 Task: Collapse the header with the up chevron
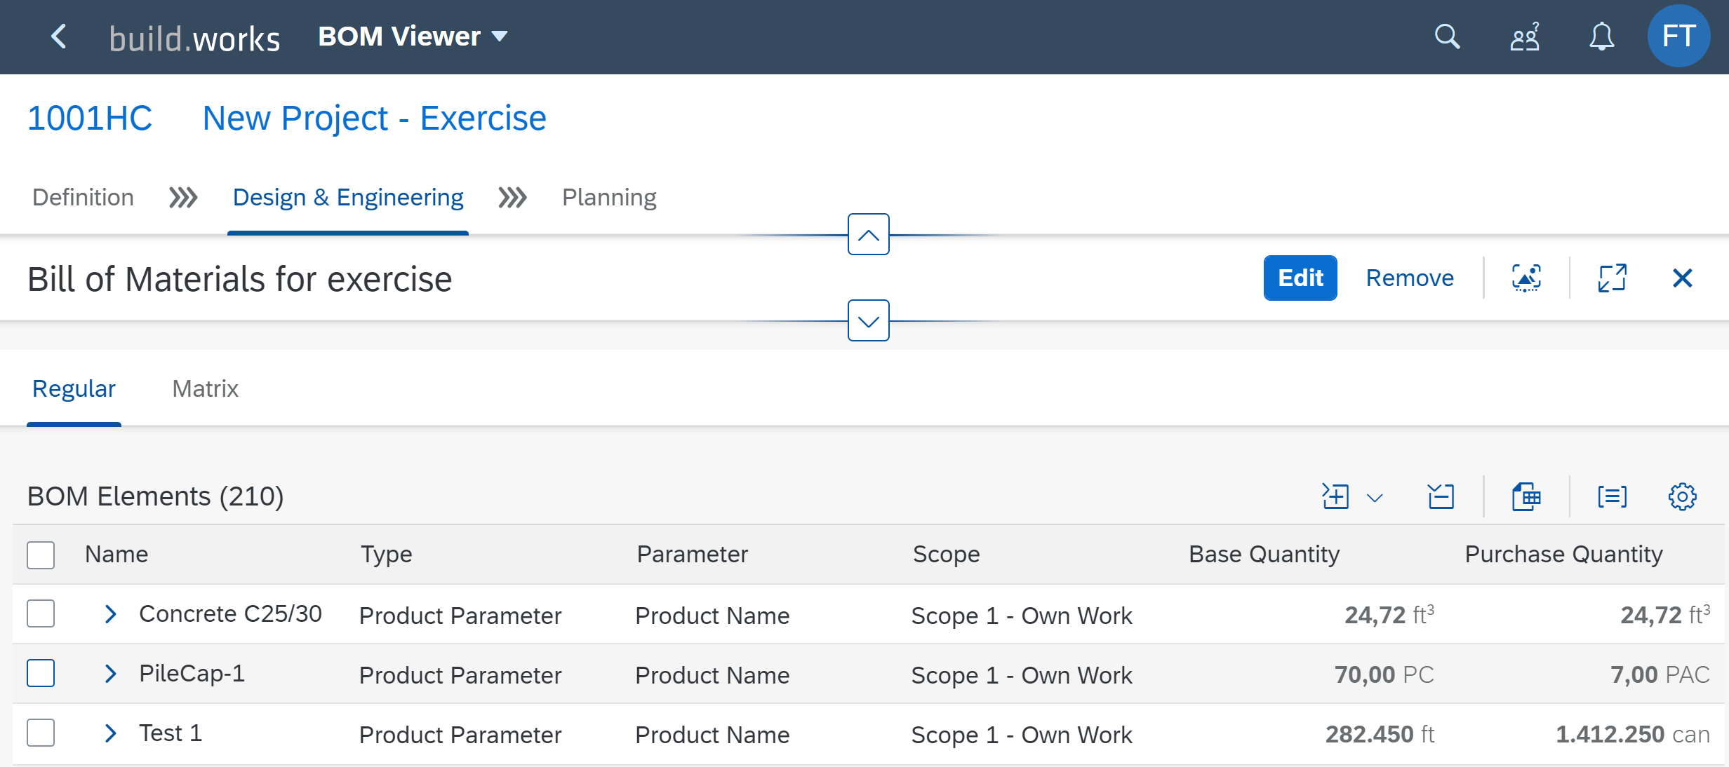tap(869, 234)
